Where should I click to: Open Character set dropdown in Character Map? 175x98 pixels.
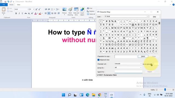[141, 64]
